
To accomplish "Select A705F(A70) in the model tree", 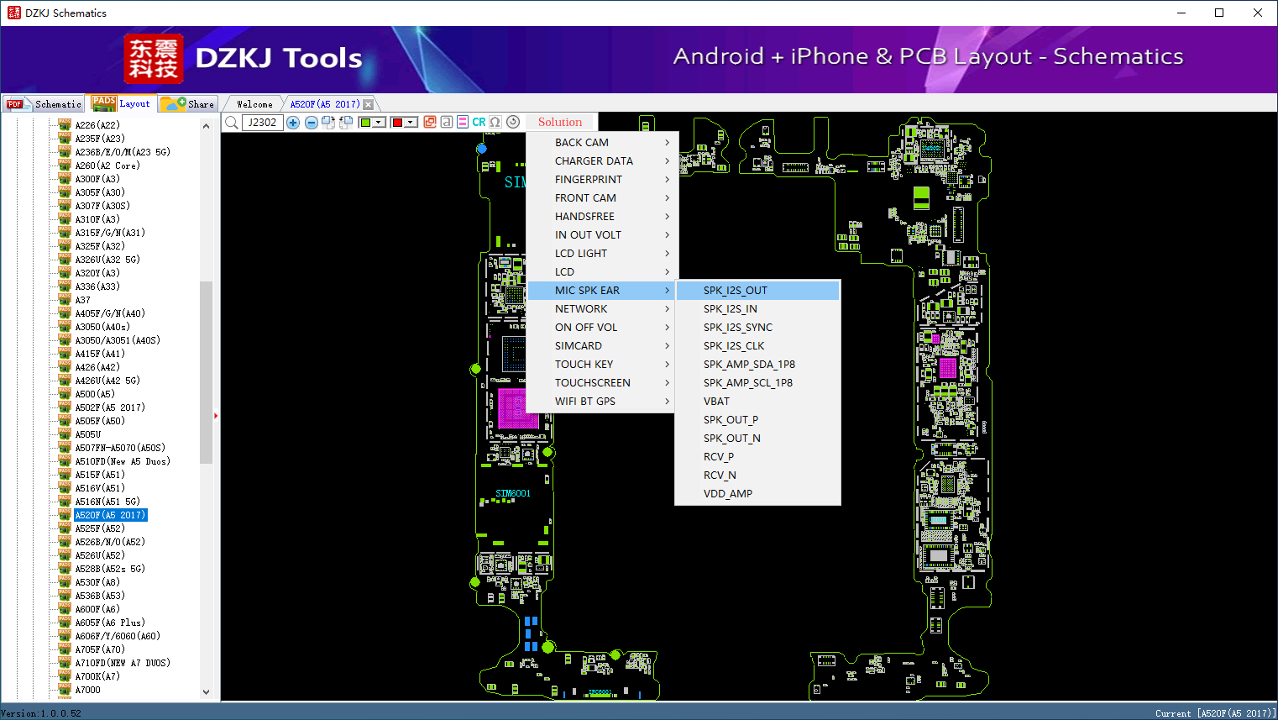I will (x=100, y=649).
